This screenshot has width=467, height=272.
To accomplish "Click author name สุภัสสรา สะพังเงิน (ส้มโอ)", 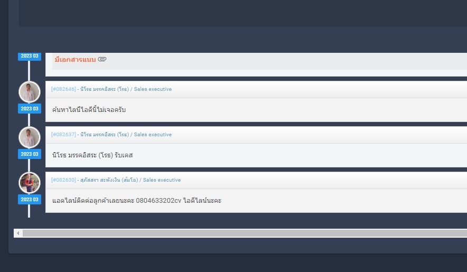I will click(x=109, y=180).
